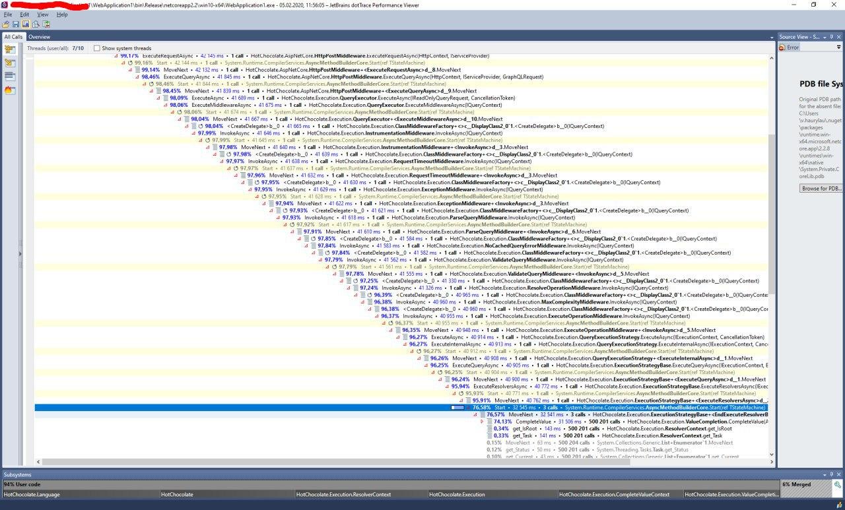This screenshot has width=845, height=510.
Task: Click the error icon in Source View
Action: (782, 48)
